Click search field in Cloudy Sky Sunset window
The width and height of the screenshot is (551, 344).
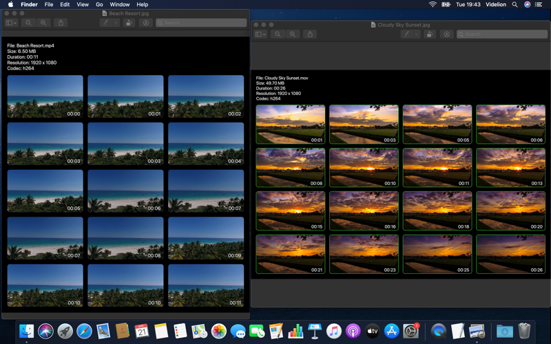tap(502, 34)
